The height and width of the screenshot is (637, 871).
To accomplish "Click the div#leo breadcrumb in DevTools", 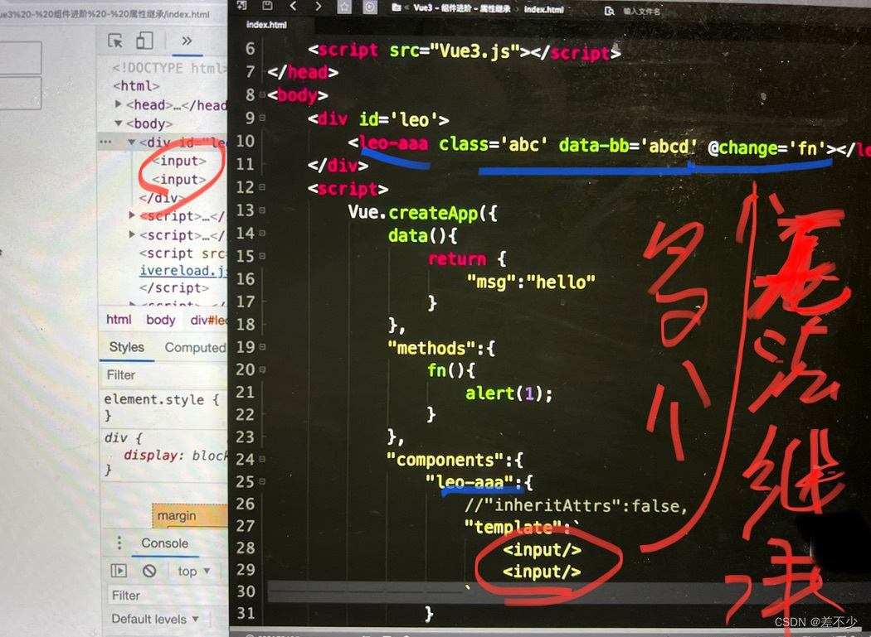I will (x=208, y=321).
